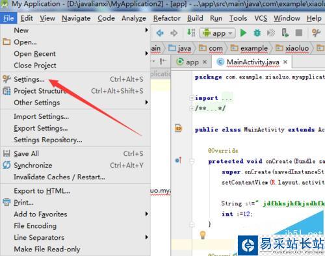Image resolution: width=325 pixels, height=256 pixels.
Task: Click 'MainActivity' class name in code
Action: tap(264, 130)
